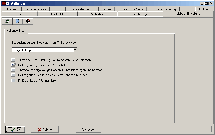215x135 pixels.
Task: Confirm with the Ok button
Action: (x=15, y=129)
